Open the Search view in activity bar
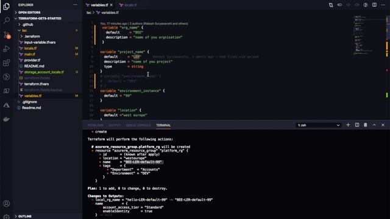Image resolution: width=390 pixels, height=219 pixels. [x=7, y=20]
